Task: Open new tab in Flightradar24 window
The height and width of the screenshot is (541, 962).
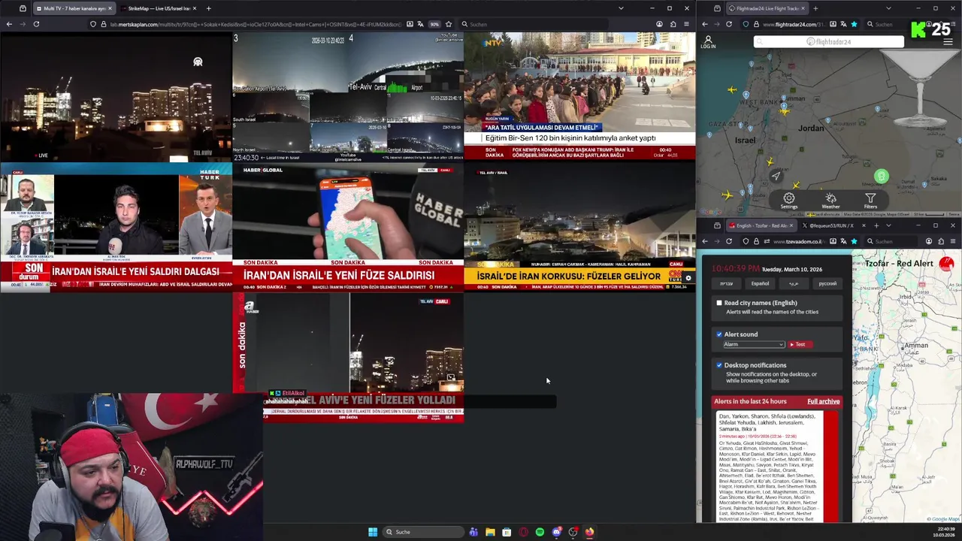Action: [x=815, y=8]
